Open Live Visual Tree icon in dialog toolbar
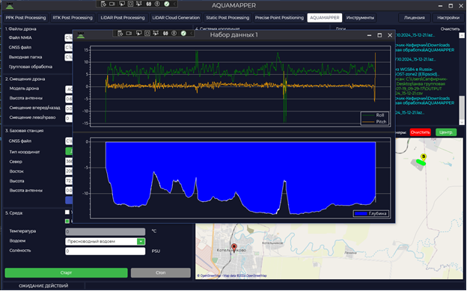 click(120, 34)
